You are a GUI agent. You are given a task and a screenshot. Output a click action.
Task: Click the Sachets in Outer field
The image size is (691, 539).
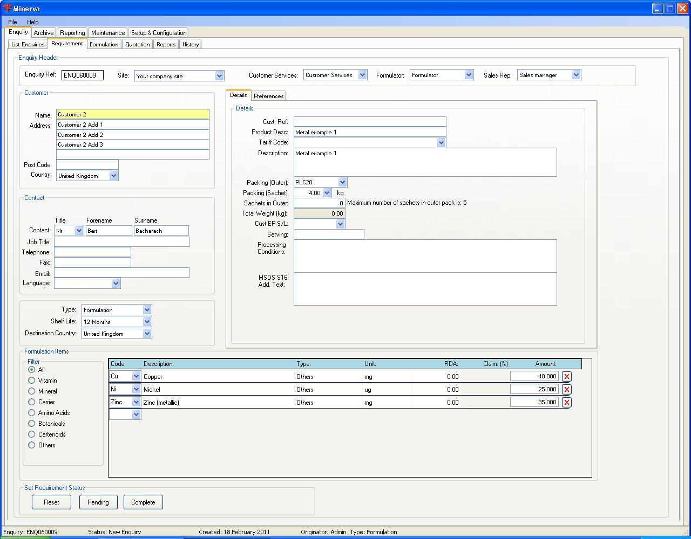pyautogui.click(x=320, y=203)
